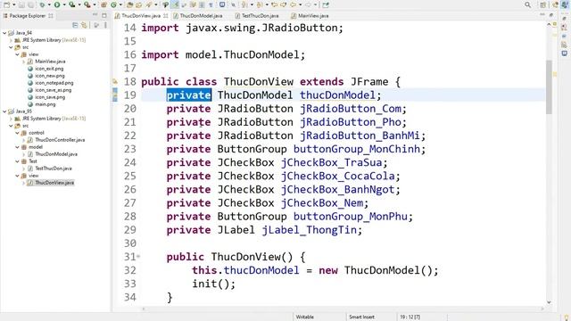Open the Run configurations dropdown arrow

tap(64, 4)
